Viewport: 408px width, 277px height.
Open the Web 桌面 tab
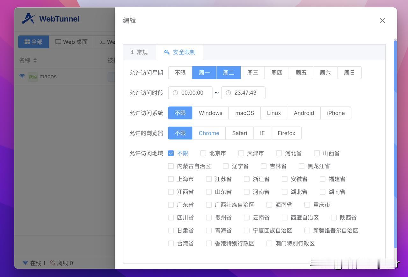point(71,41)
